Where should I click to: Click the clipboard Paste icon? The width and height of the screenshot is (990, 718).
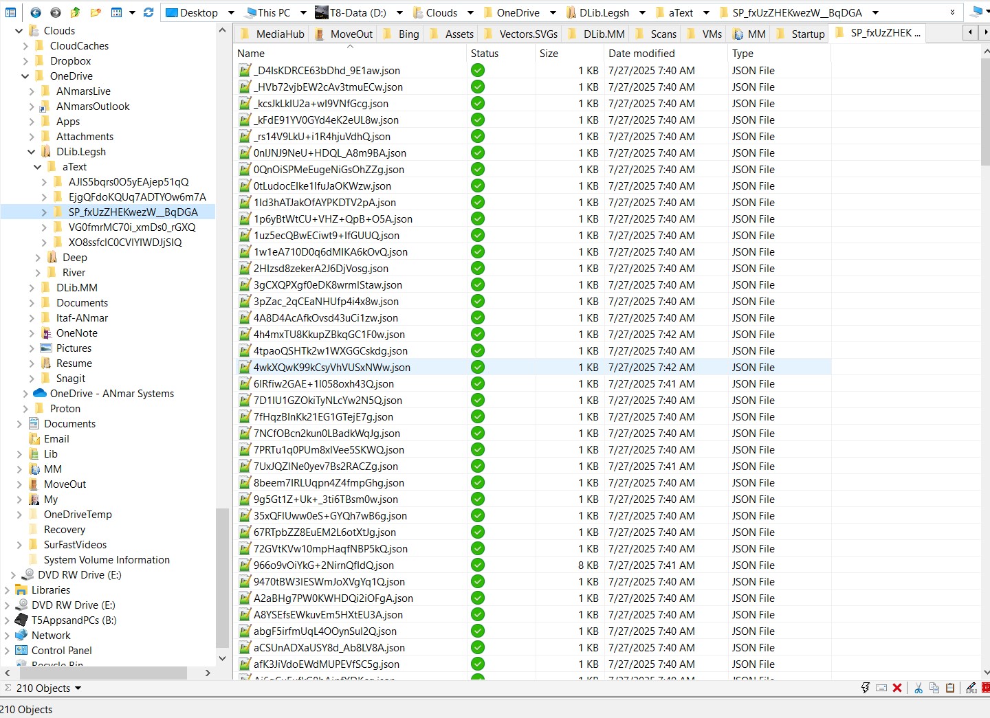[x=950, y=688]
